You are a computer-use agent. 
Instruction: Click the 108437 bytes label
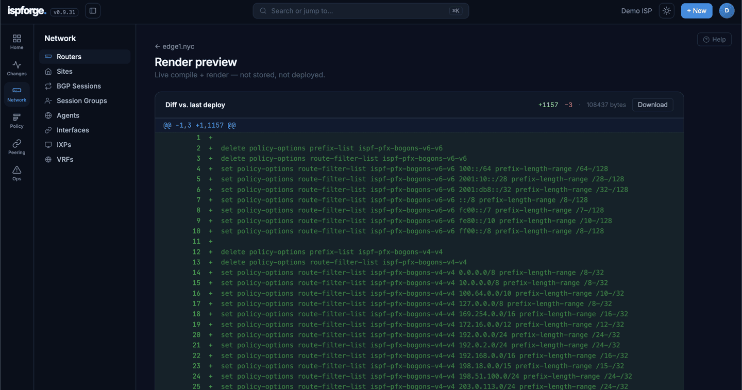coord(606,105)
